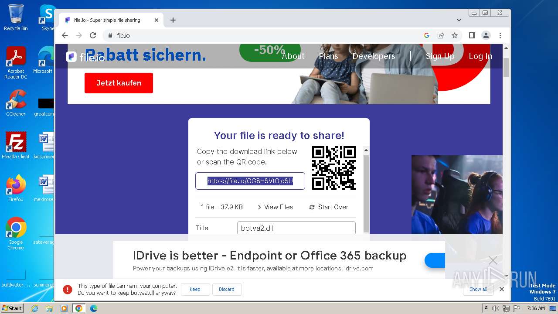Screen dimensions: 558x314
Task: Open Chrome profile avatar
Action: (486, 35)
